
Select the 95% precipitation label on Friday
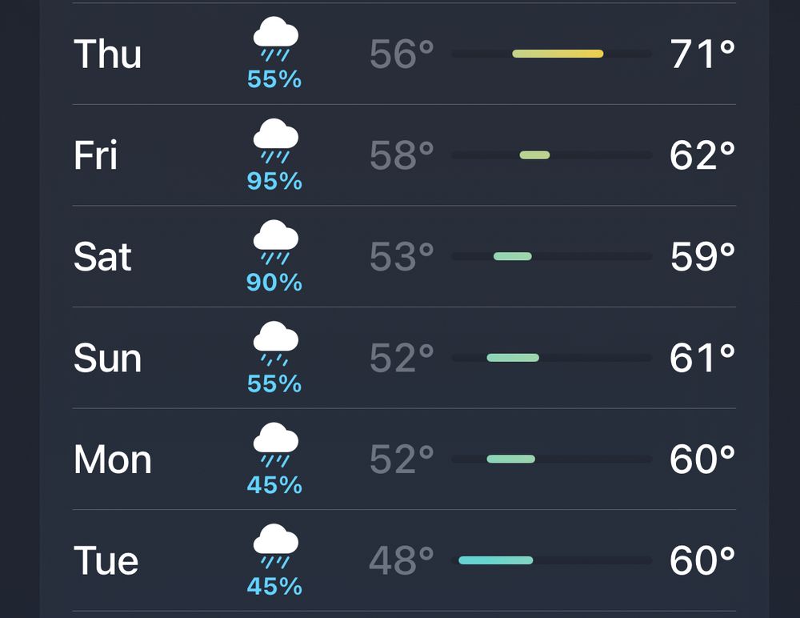(274, 181)
